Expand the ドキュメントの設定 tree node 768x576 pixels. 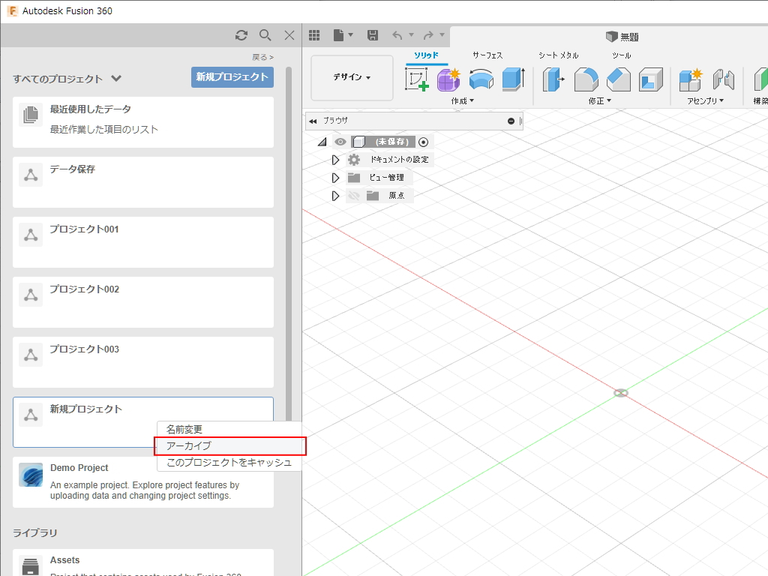335,160
